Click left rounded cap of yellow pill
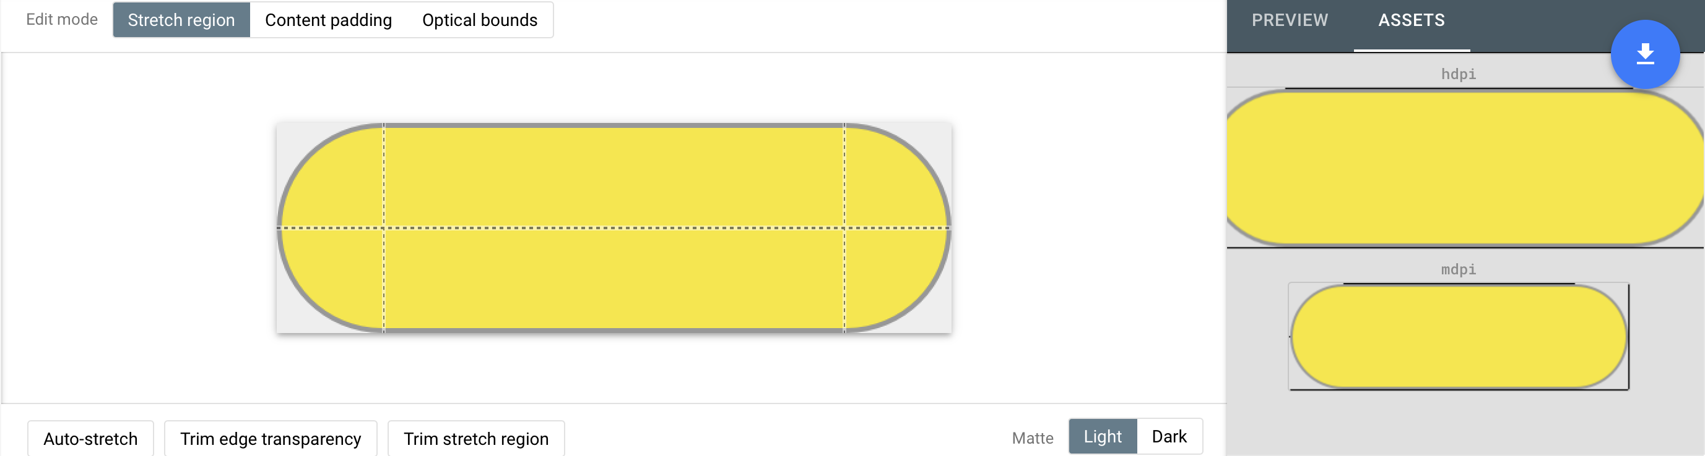Viewport: 1705px width, 456px height. tap(331, 228)
